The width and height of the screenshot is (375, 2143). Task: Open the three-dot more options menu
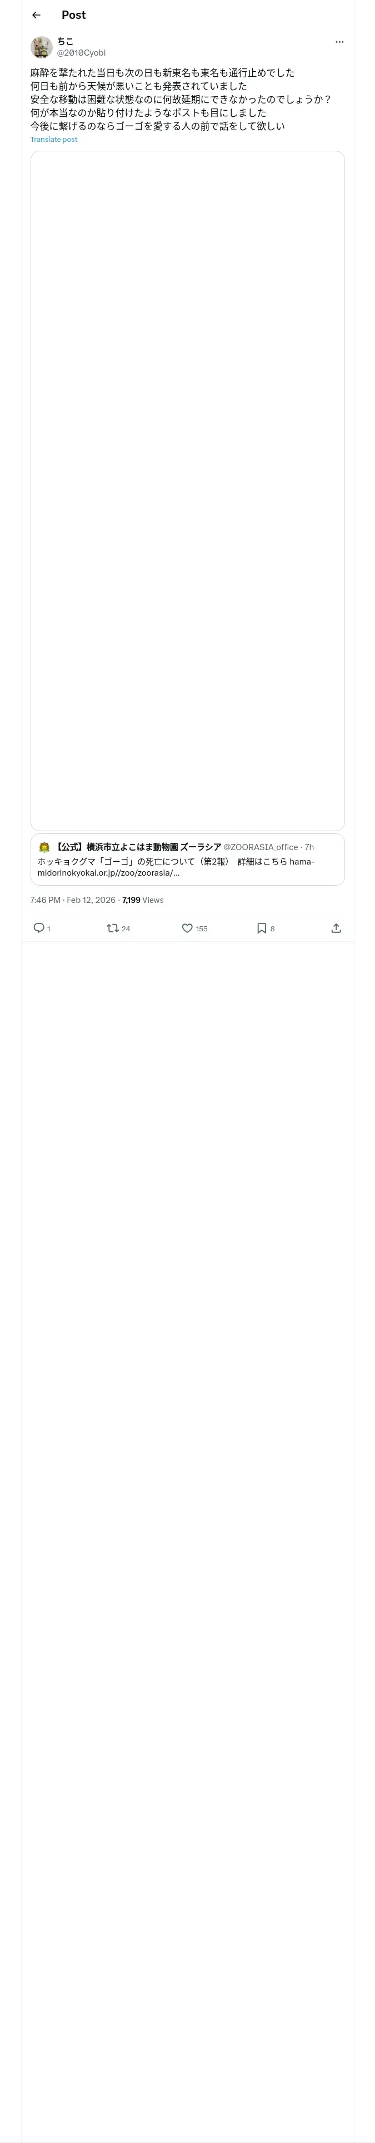[339, 42]
